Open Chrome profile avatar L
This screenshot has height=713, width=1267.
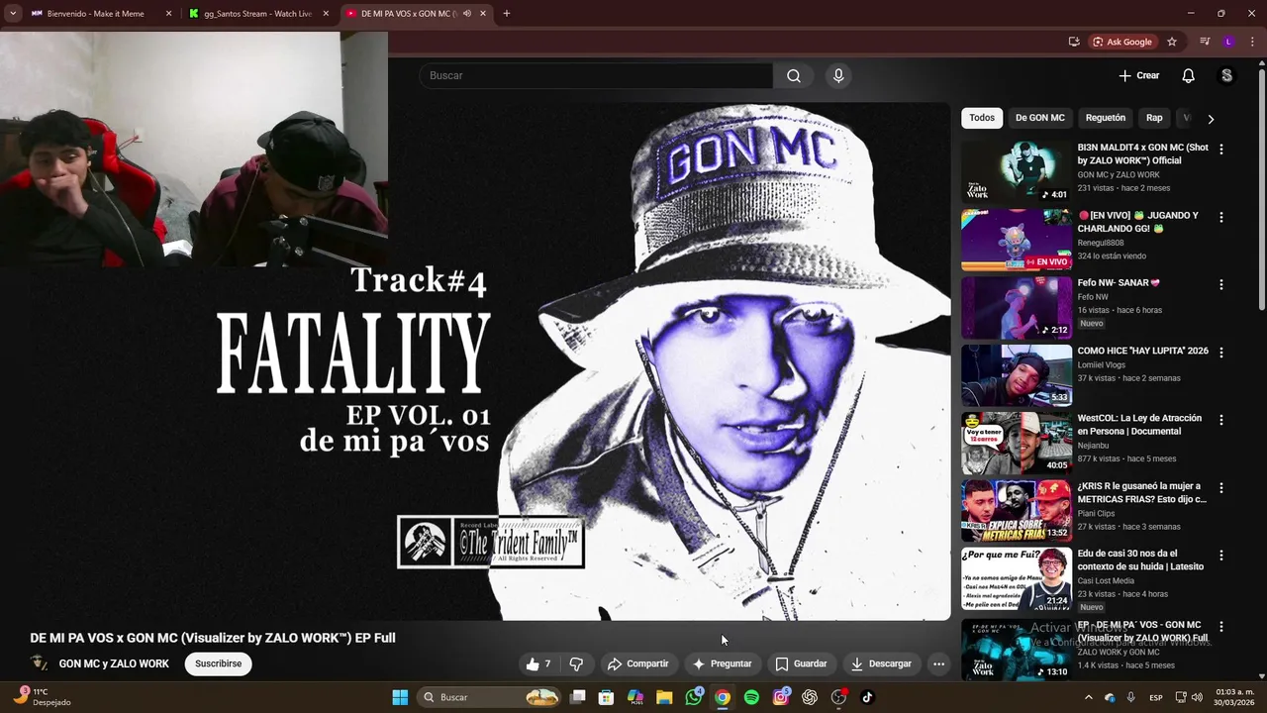click(x=1228, y=42)
